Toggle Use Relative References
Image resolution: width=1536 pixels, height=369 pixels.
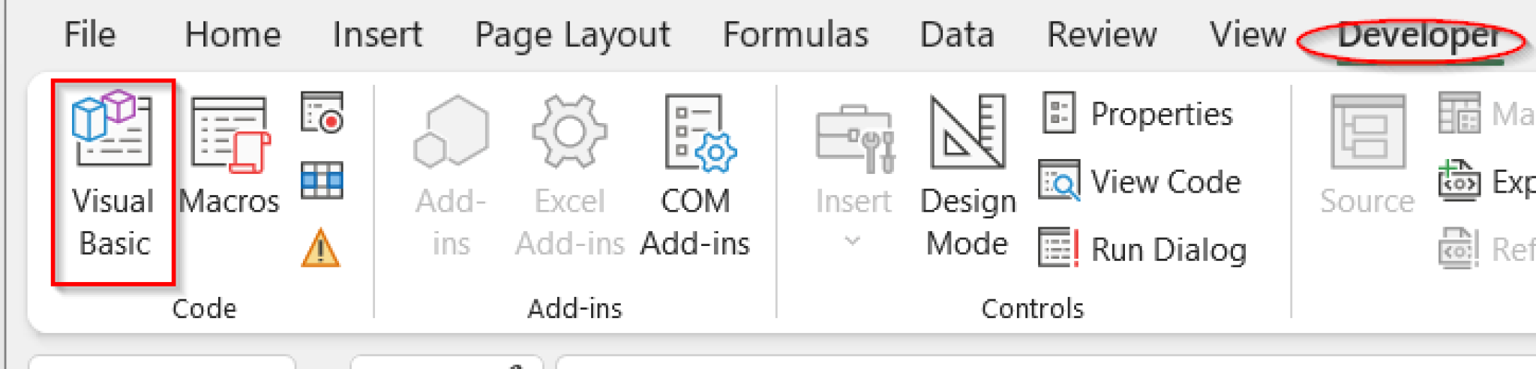click(x=322, y=180)
